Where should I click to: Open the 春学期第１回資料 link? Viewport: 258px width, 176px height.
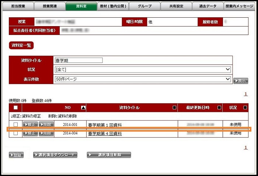pyautogui.click(x=104, y=125)
